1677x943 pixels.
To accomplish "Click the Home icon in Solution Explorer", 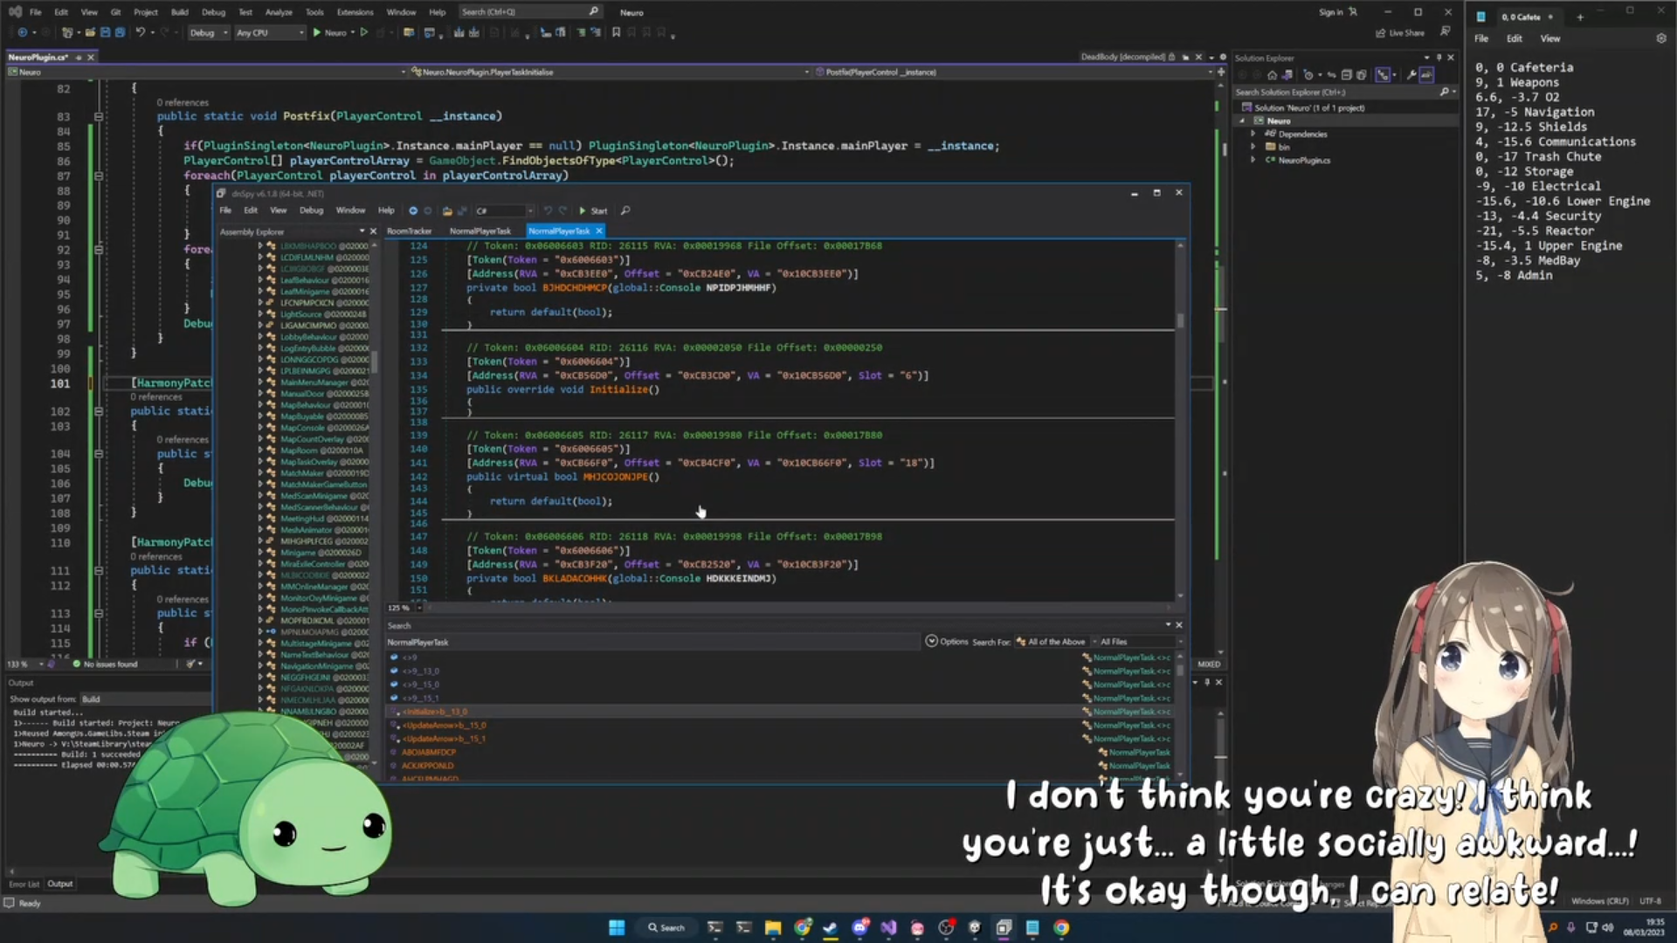I will [x=1272, y=75].
